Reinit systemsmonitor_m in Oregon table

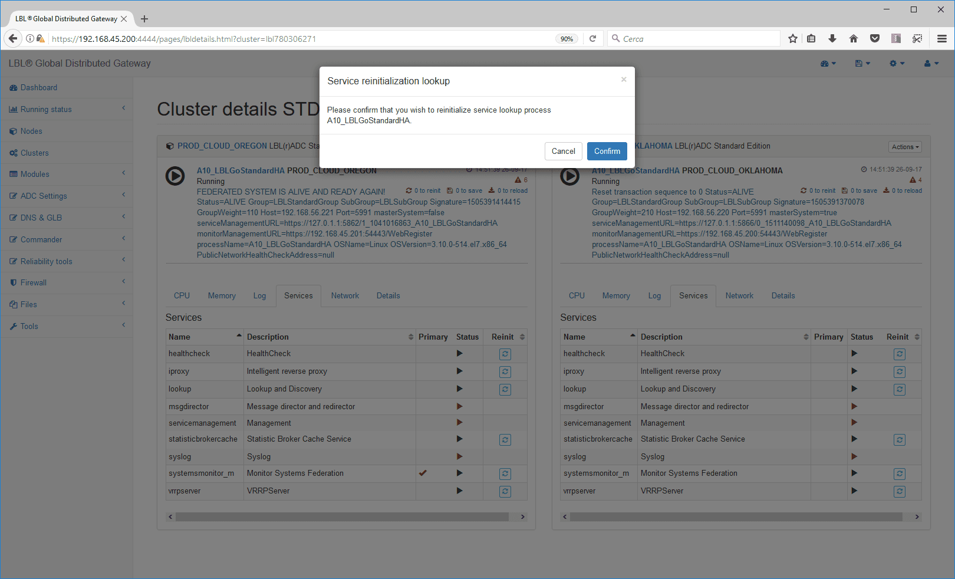[x=505, y=474]
